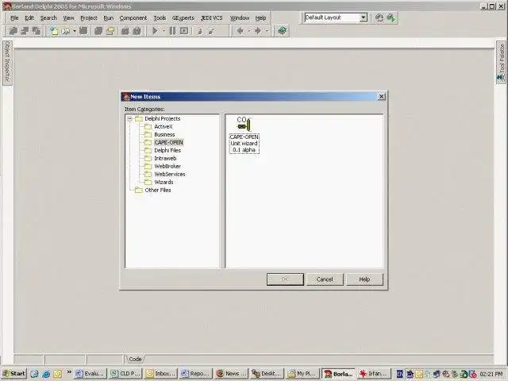Click the Back navigation arrow in toolbar
Image resolution: width=508 pixels, height=381 pixels.
tap(241, 31)
